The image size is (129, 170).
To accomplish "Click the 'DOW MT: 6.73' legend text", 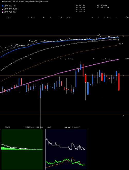I will 10,9.
